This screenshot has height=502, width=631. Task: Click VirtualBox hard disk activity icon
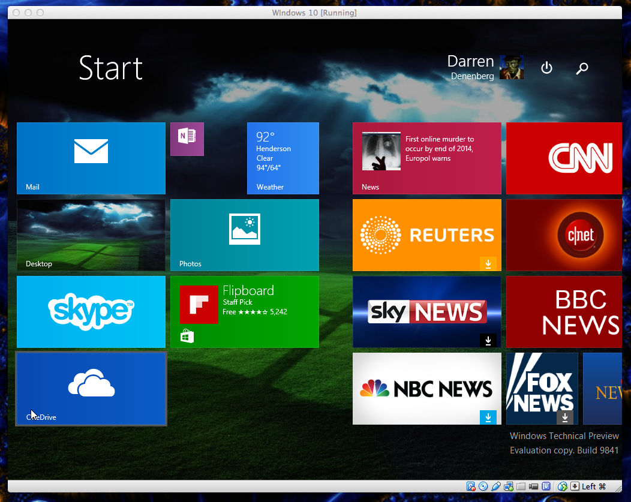coord(471,486)
